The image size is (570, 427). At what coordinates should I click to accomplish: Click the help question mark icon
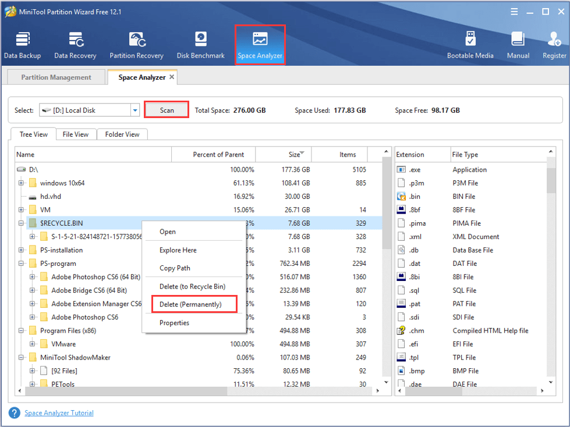(x=14, y=413)
